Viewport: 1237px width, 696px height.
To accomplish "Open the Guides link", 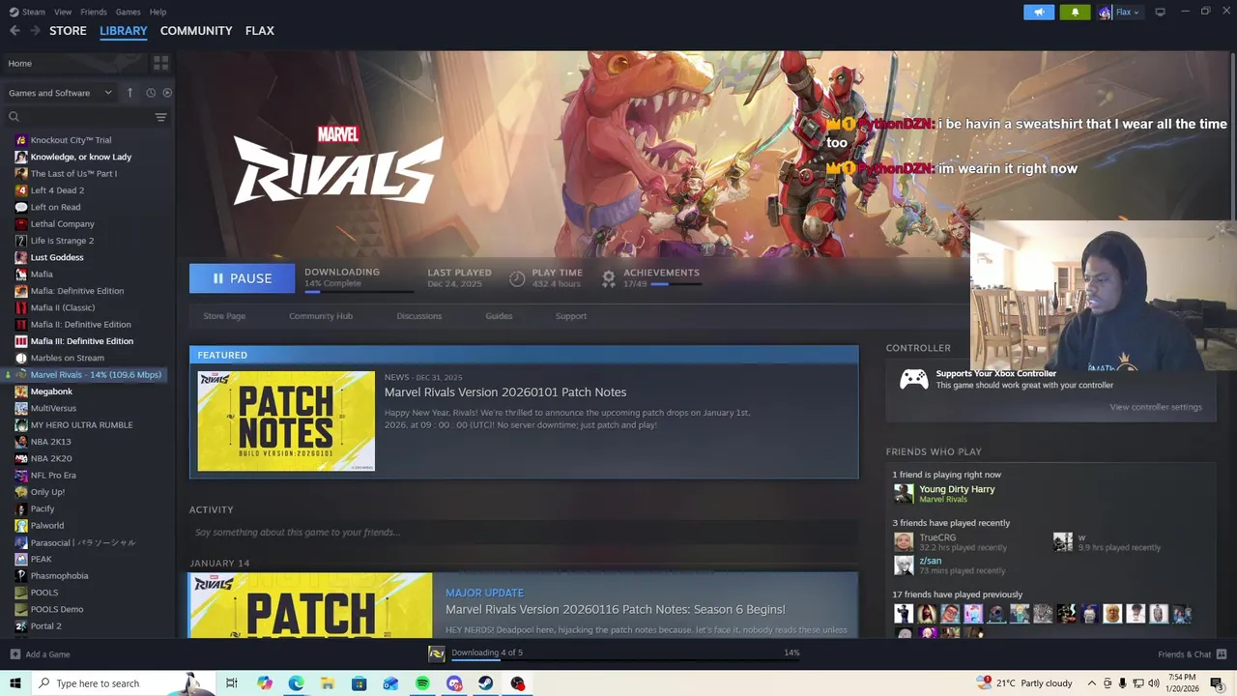I will pos(499,316).
